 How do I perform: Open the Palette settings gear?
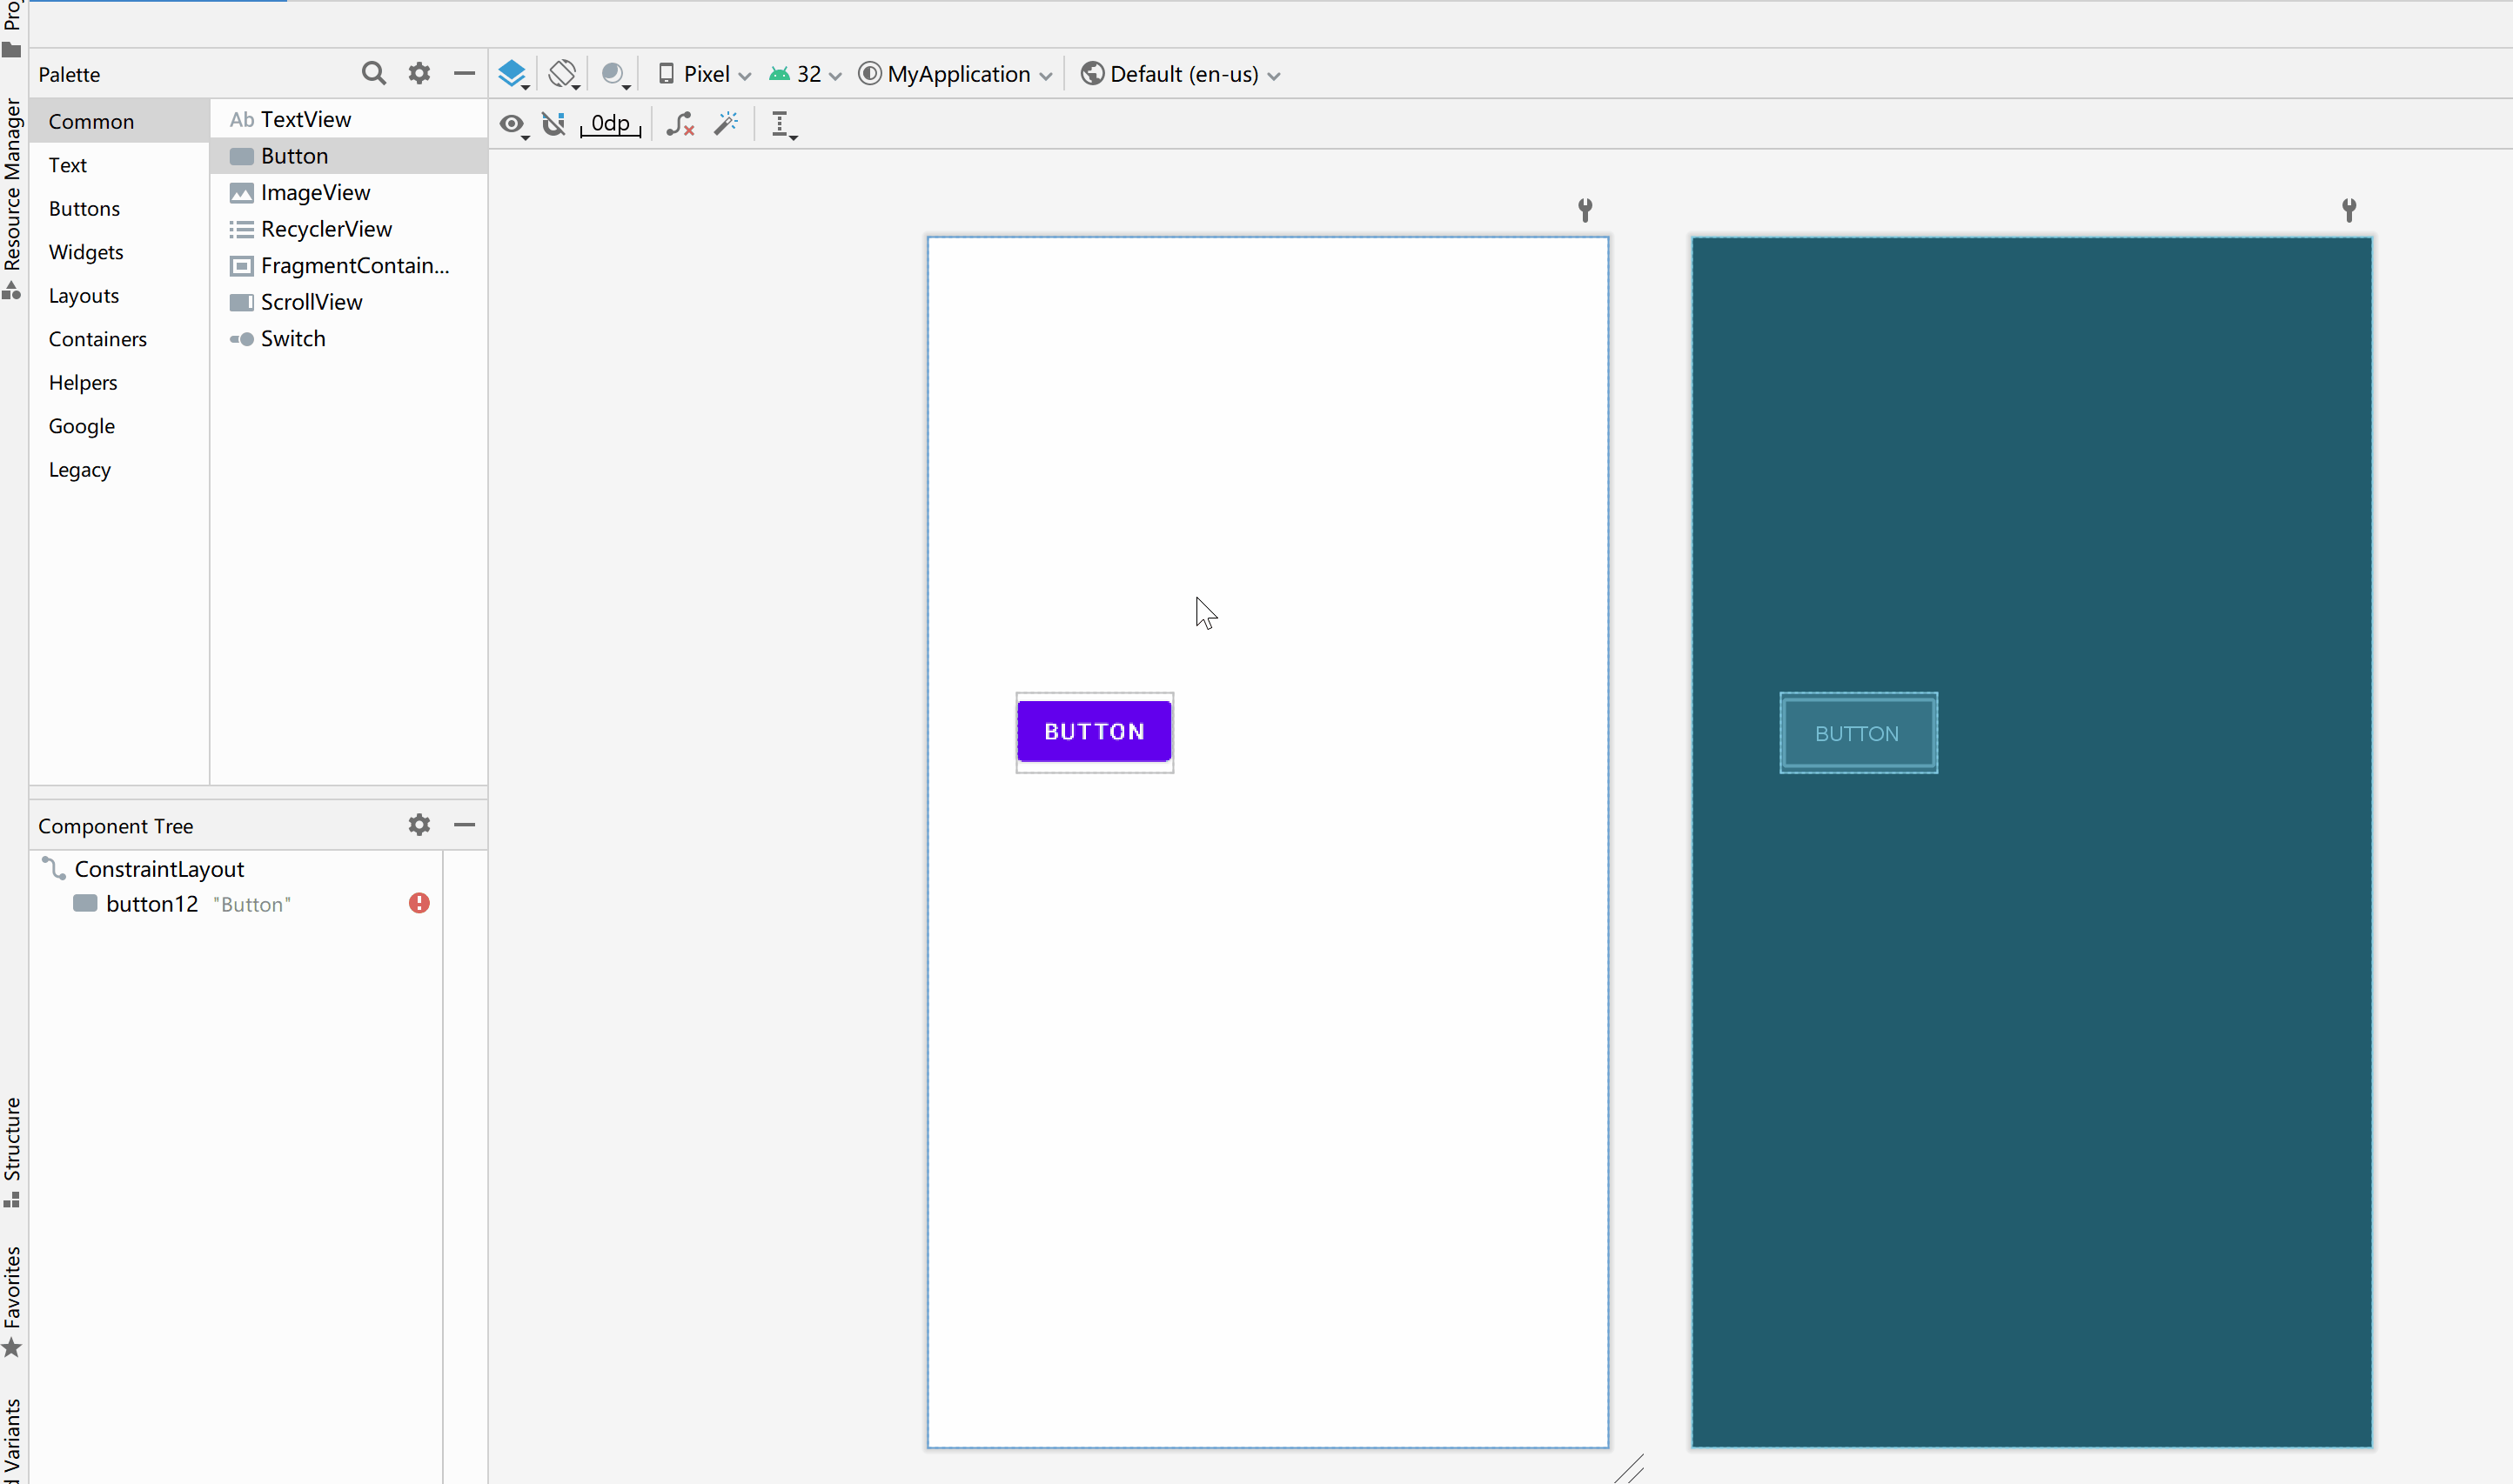click(419, 73)
